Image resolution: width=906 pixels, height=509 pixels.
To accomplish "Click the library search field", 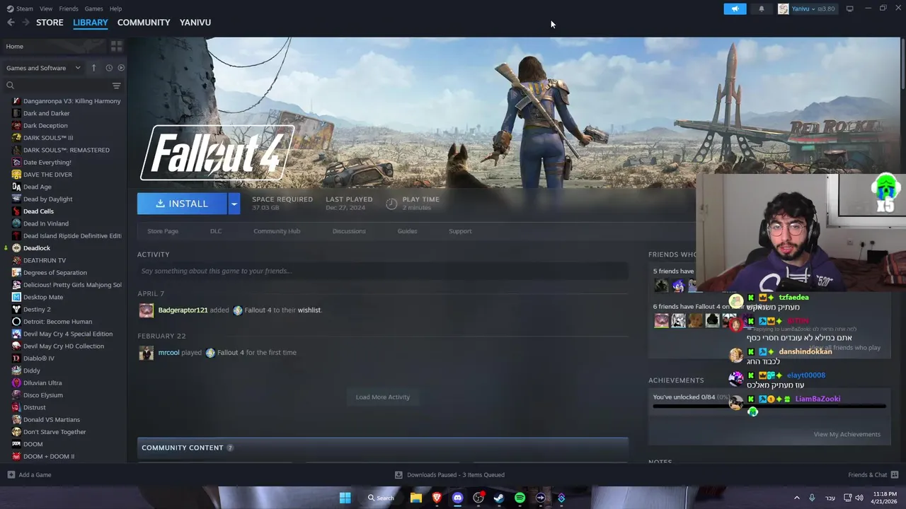I will tap(57, 86).
